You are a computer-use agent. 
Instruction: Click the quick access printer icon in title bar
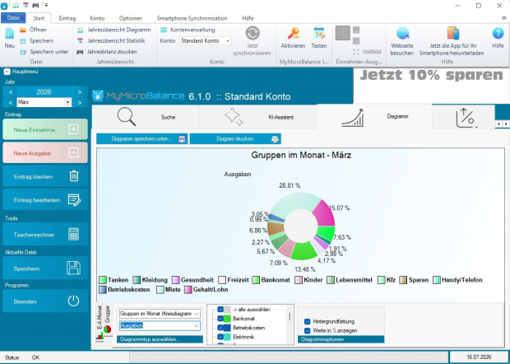(35, 5)
